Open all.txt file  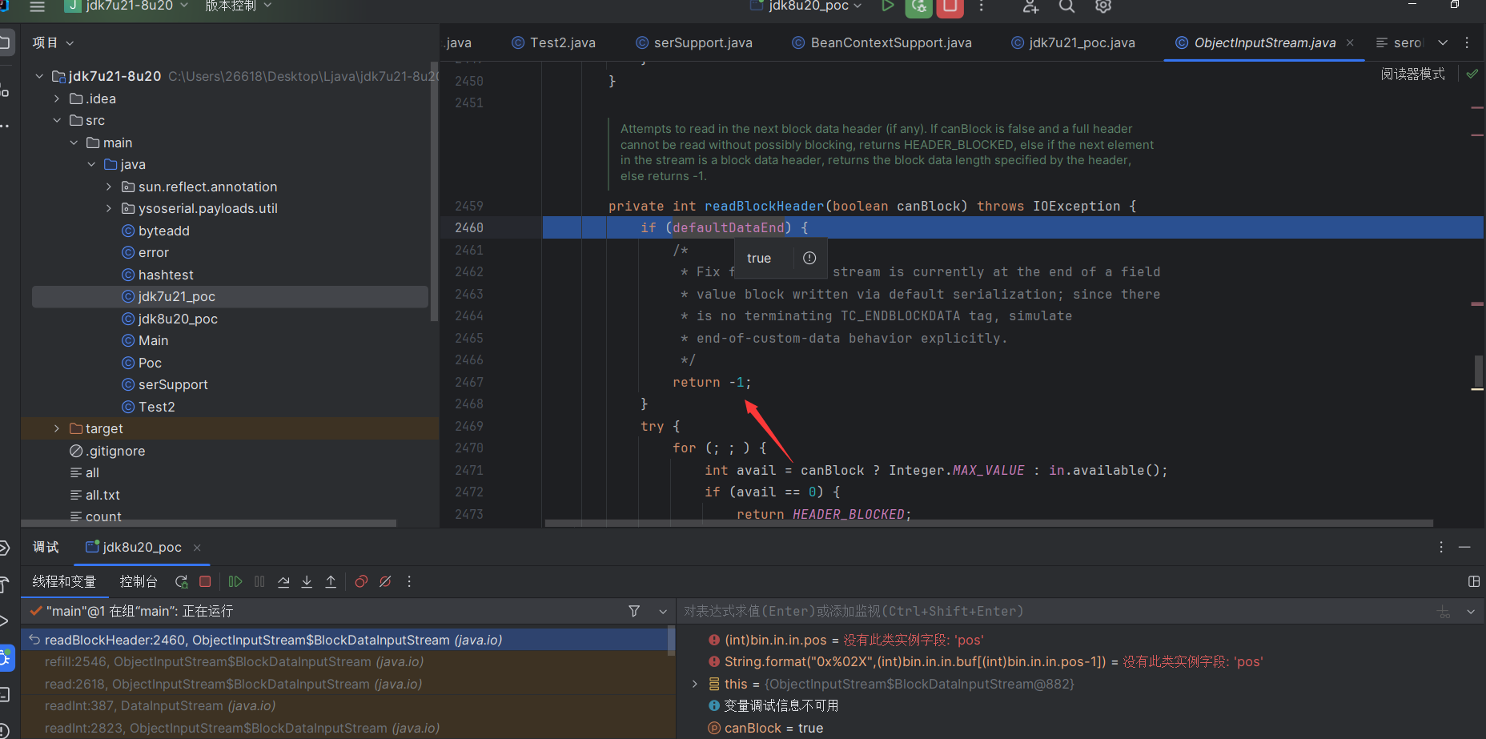coord(94,495)
